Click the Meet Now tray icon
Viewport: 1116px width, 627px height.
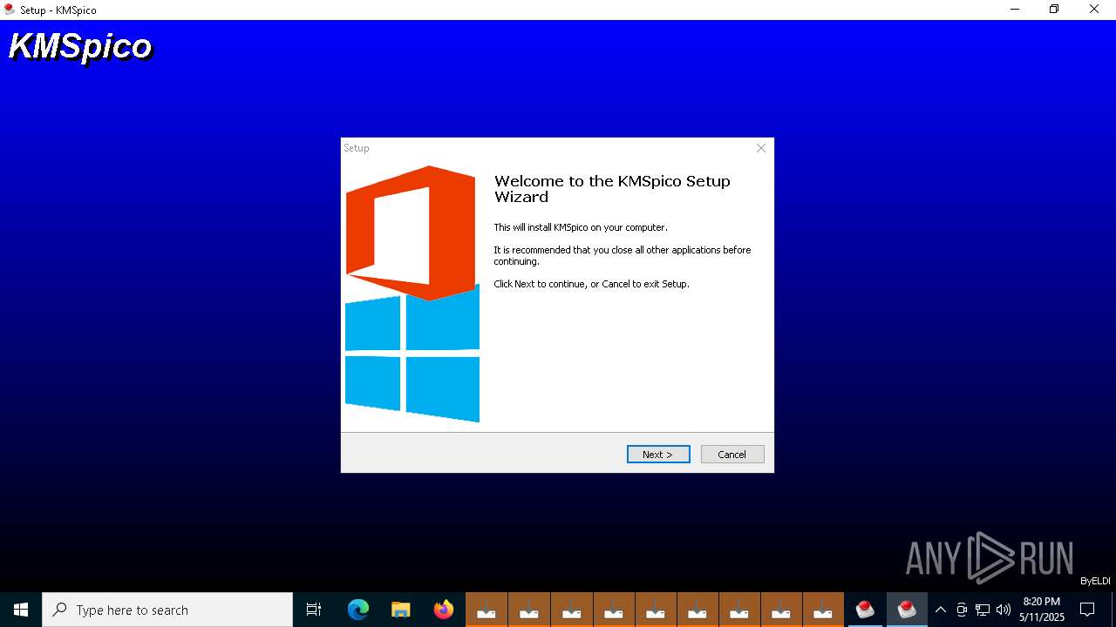[x=962, y=610]
